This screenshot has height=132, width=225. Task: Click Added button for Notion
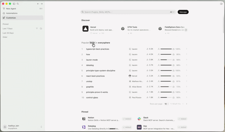click(x=127, y=119)
